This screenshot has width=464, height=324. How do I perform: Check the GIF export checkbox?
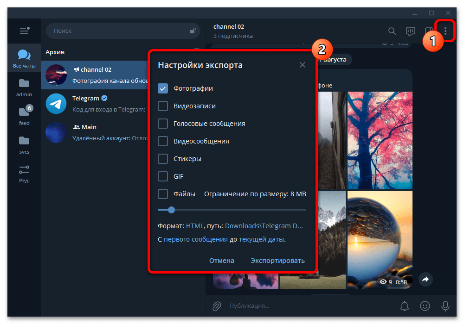tap(162, 176)
